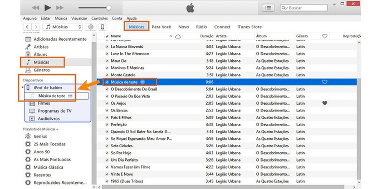Switch to the Para Você tab
Screen dimensions: 387x189
pyautogui.click(x=161, y=27)
